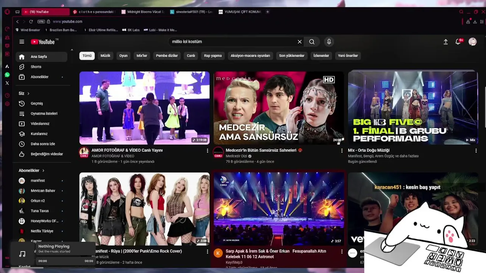Open the Opera GX main menu logo
The width and height of the screenshot is (486, 273).
[x=7, y=12]
